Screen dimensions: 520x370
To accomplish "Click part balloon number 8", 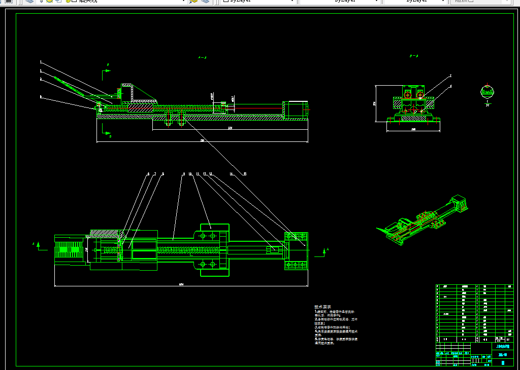I will point(162,174).
